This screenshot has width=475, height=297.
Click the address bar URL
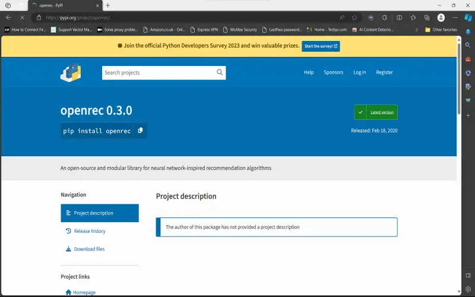(x=78, y=18)
